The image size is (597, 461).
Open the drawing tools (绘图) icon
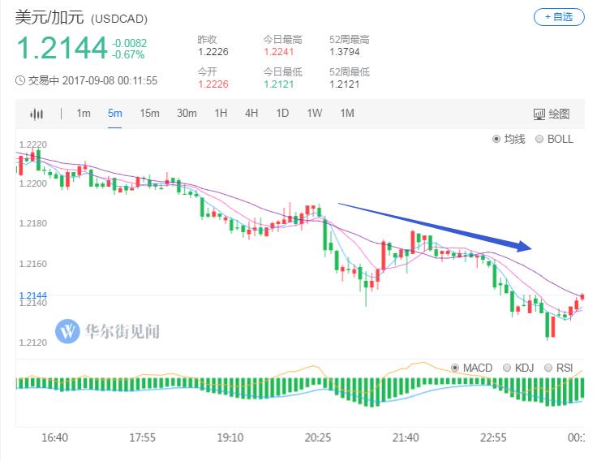(x=552, y=114)
